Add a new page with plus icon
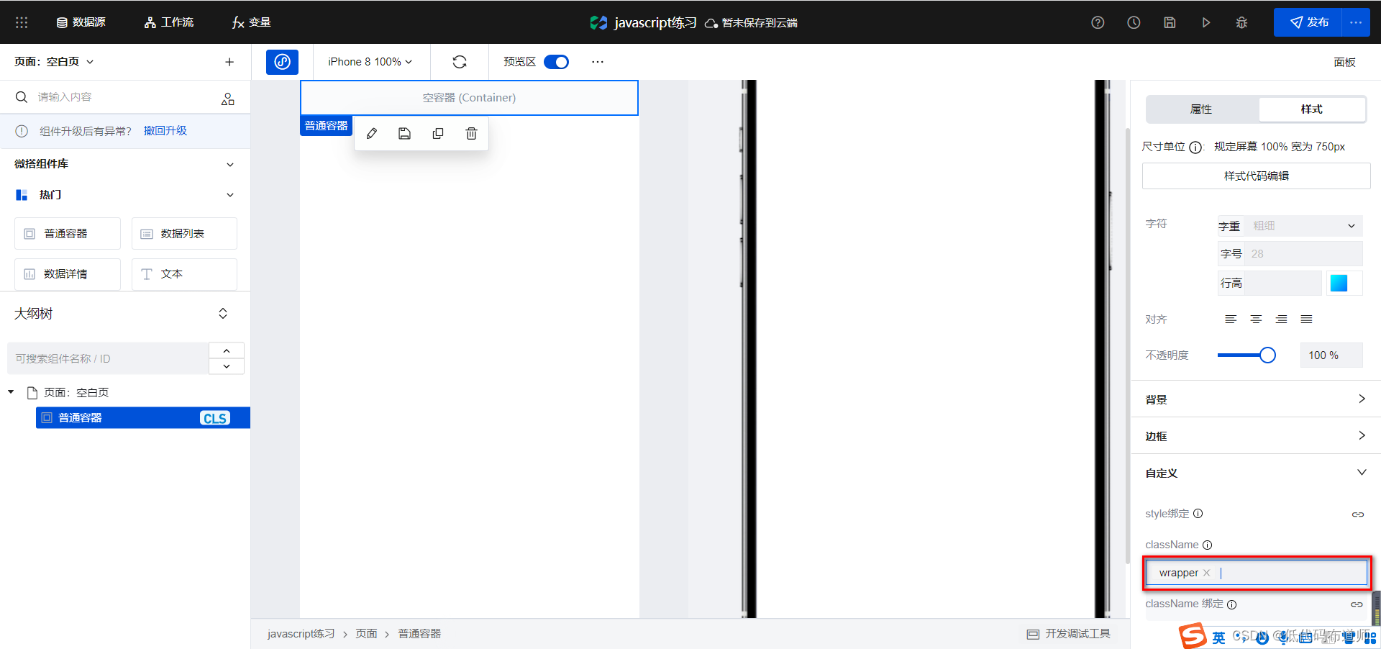Image resolution: width=1381 pixels, height=649 pixels. click(229, 62)
